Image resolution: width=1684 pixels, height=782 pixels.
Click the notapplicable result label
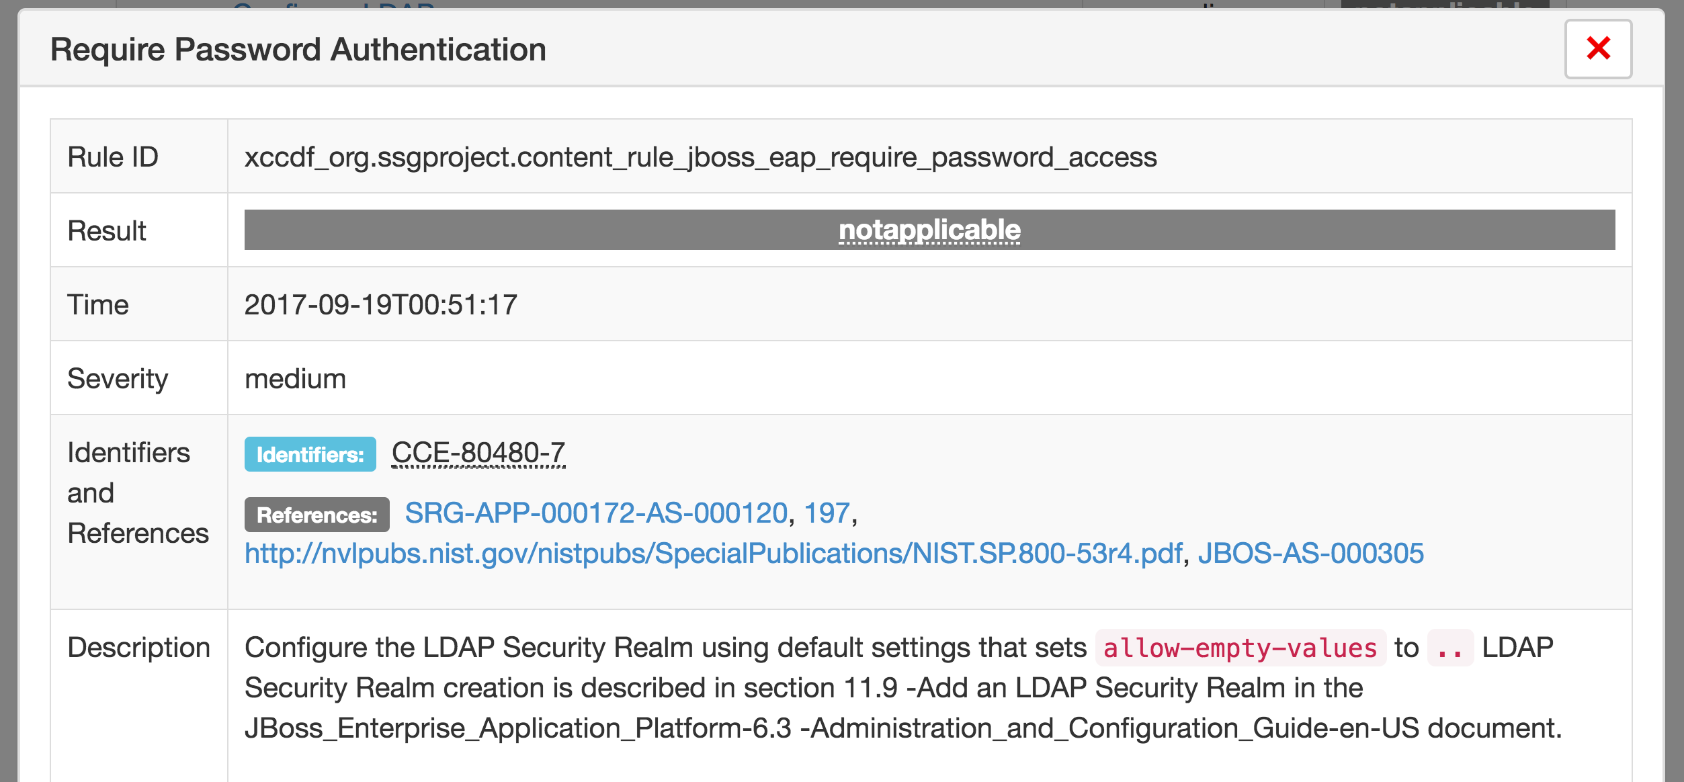click(x=929, y=230)
